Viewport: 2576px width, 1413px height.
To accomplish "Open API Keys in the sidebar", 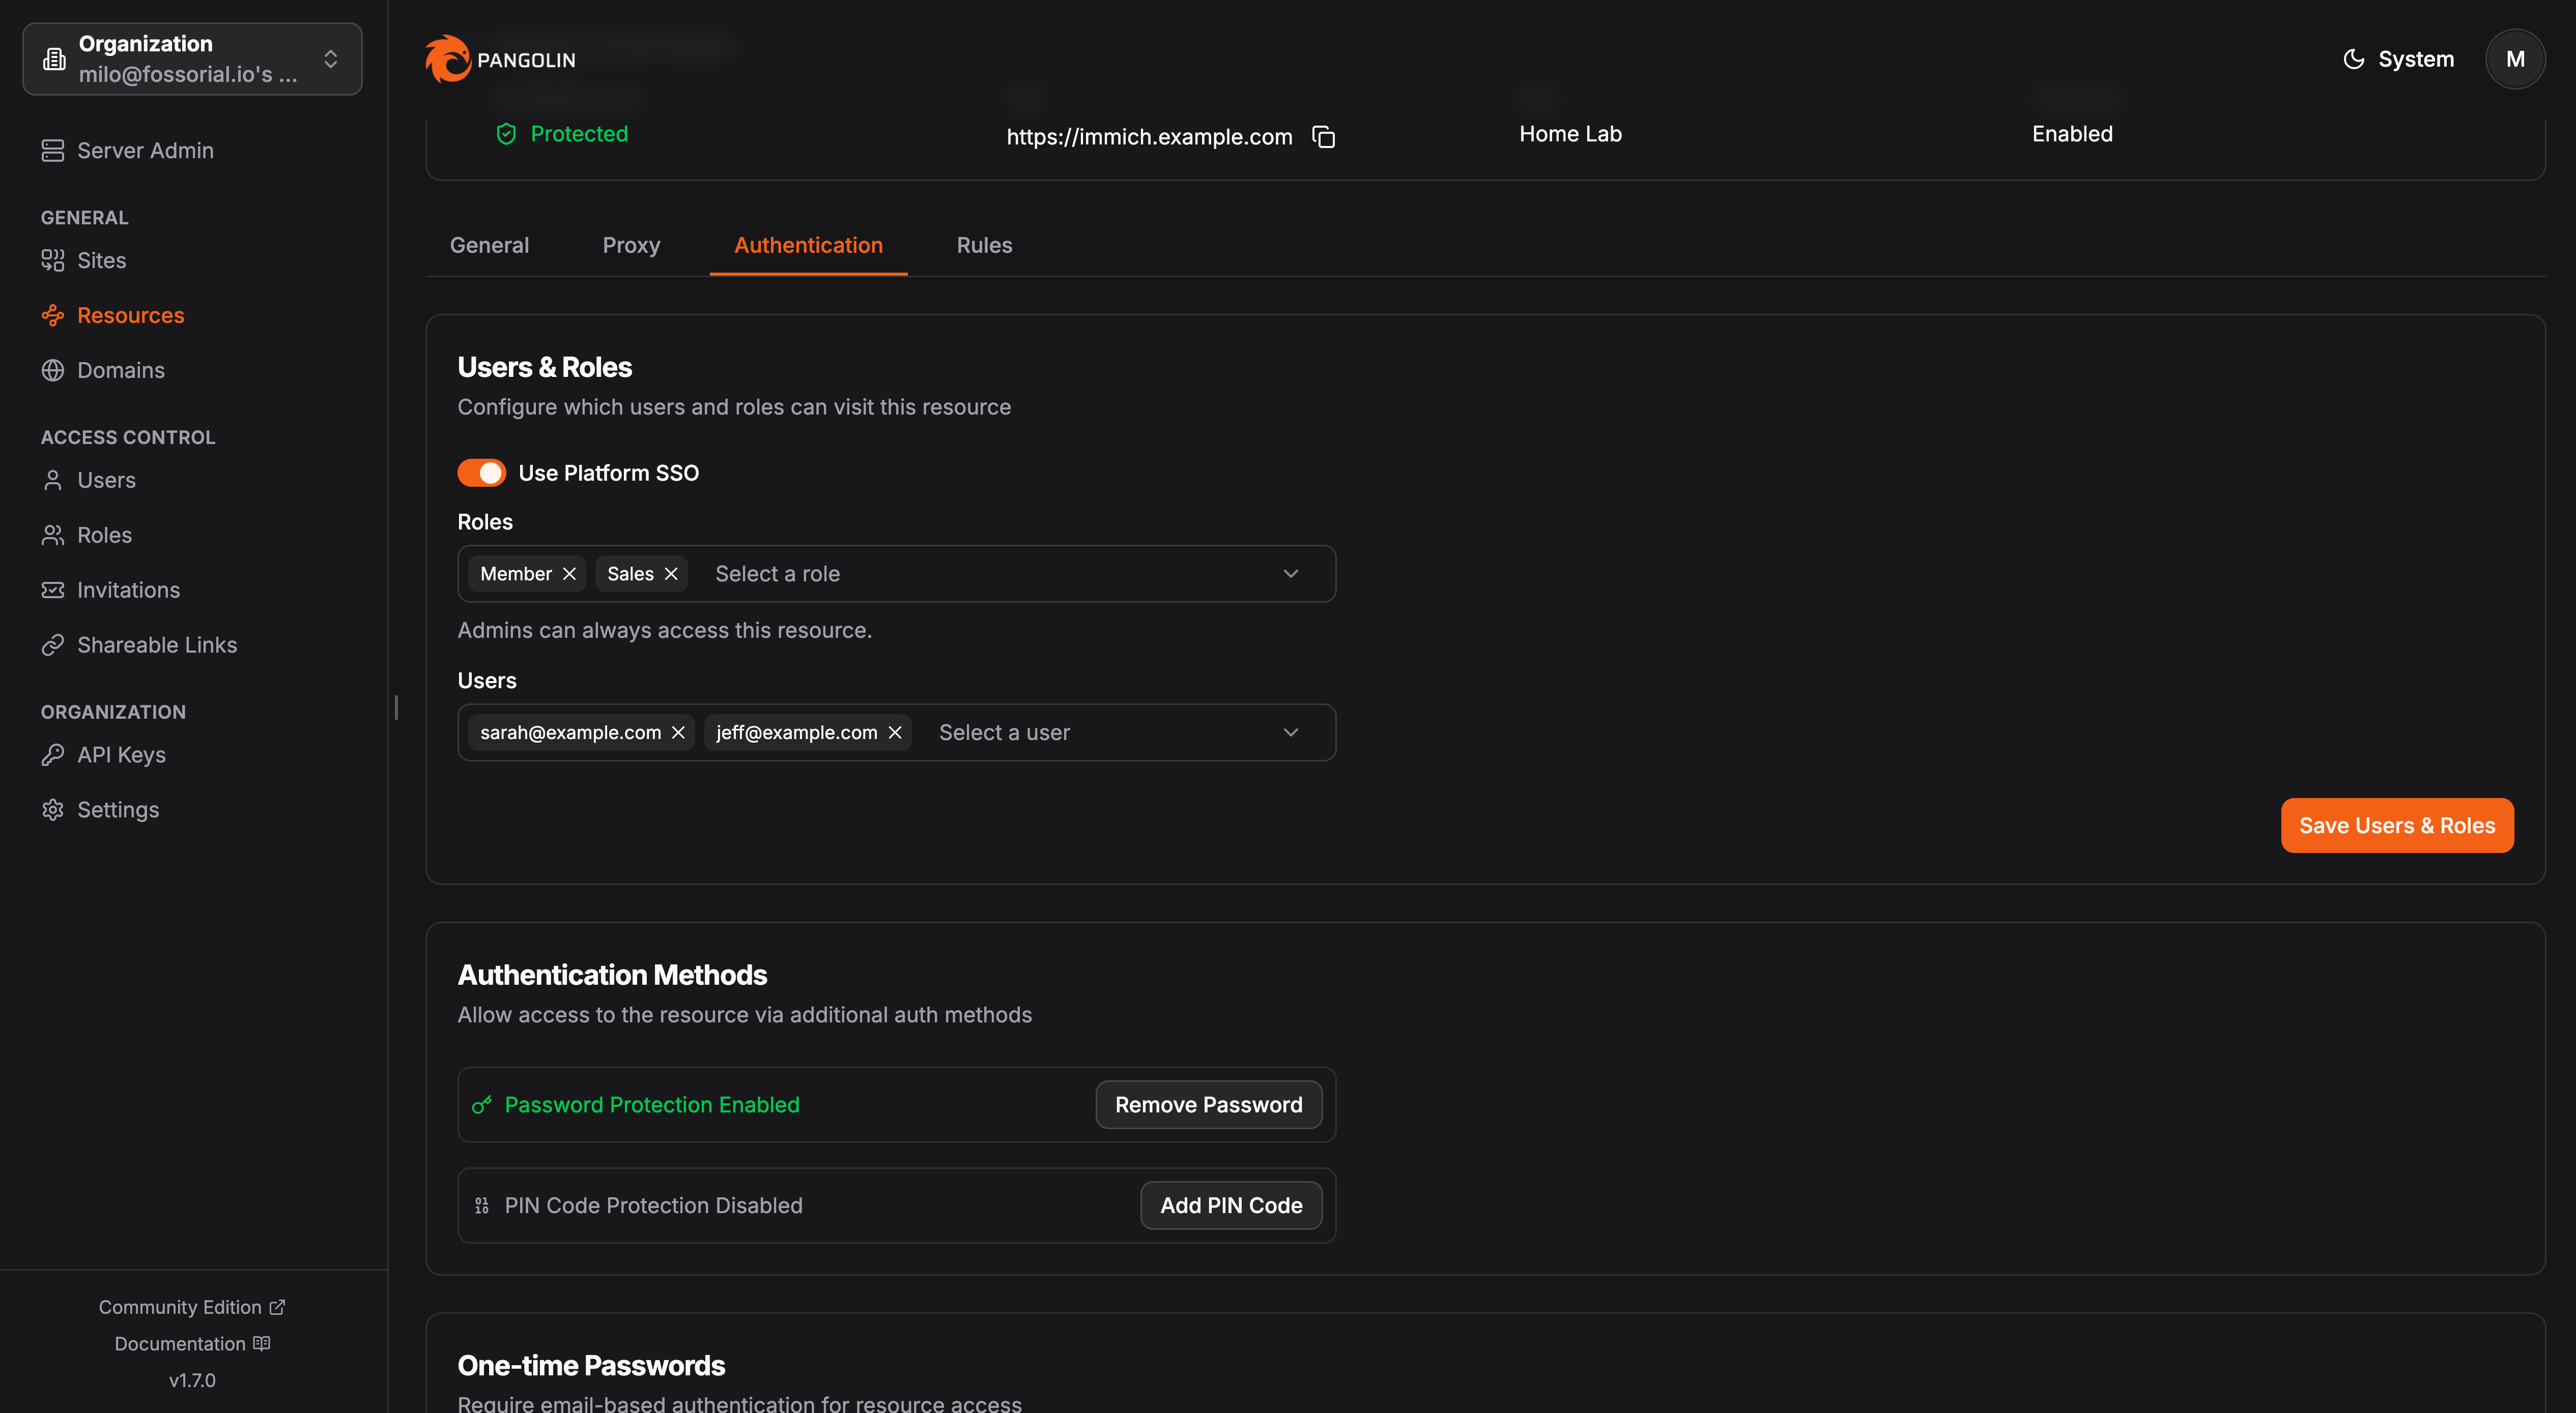I will click(121, 754).
